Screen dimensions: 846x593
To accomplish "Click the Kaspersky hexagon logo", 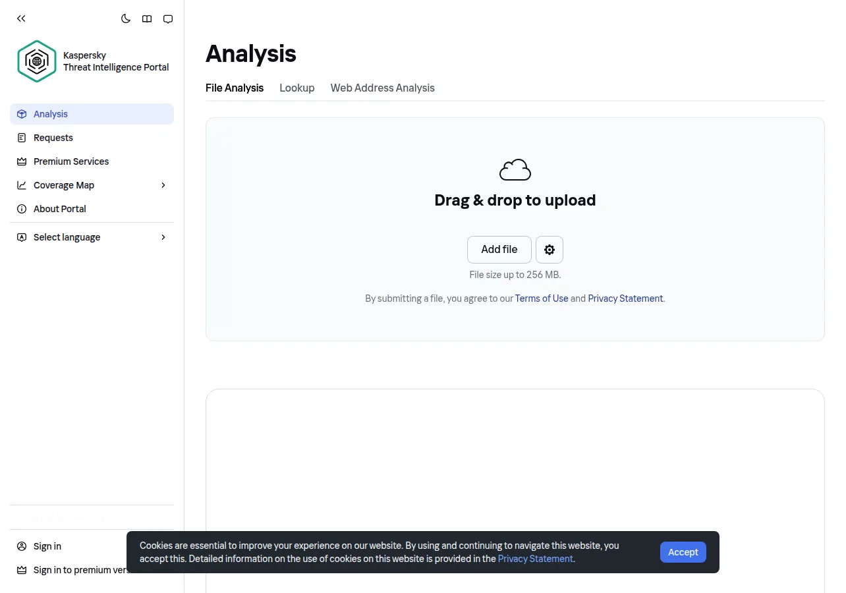I will pos(37,61).
